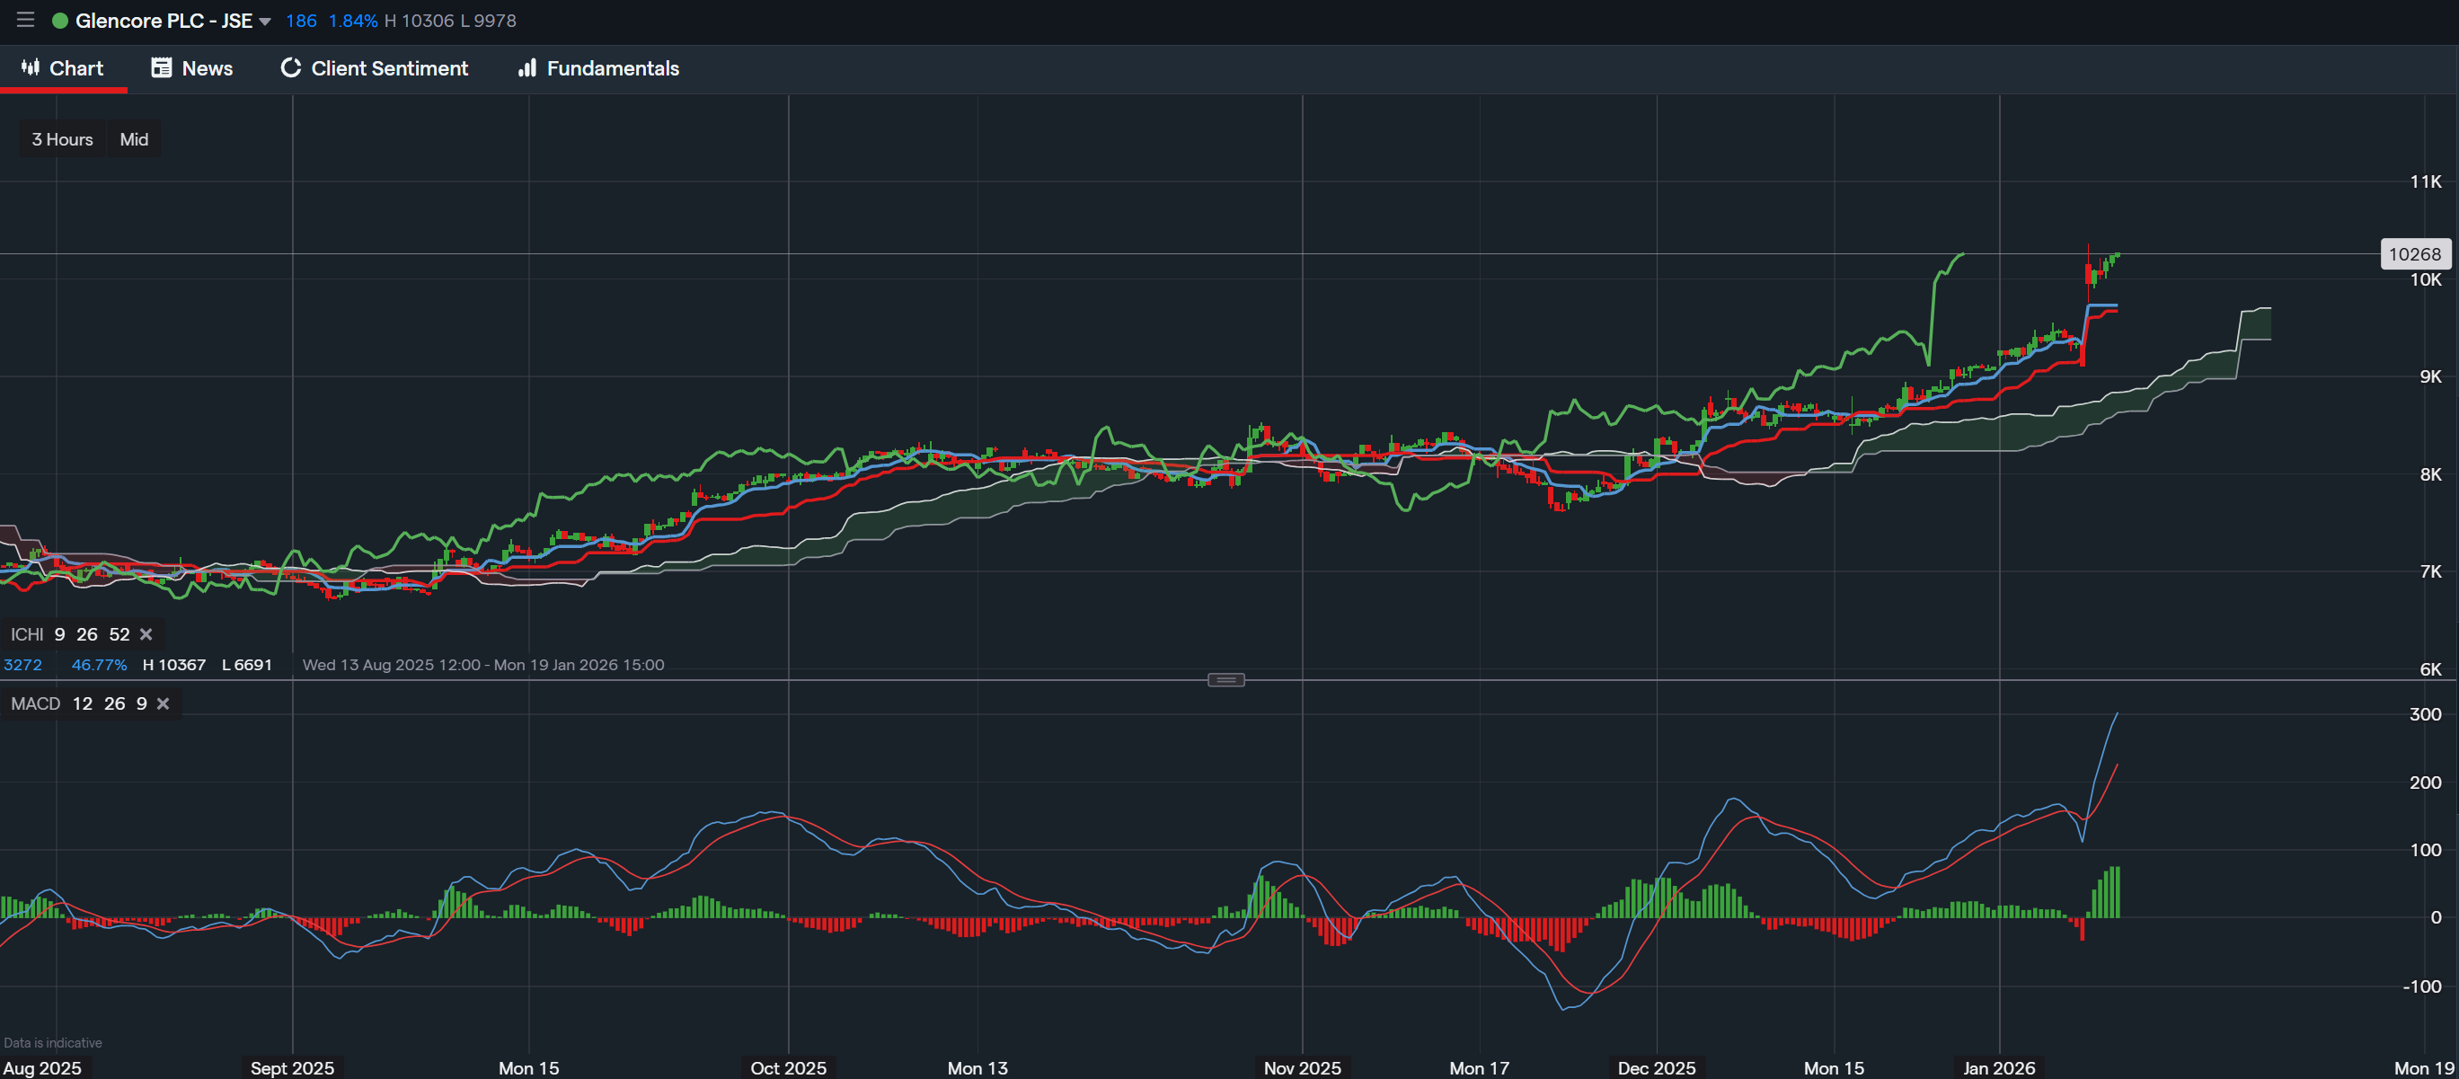Open the Glencore PLC instrument dropdown
2459x1079 pixels.
coord(263,19)
